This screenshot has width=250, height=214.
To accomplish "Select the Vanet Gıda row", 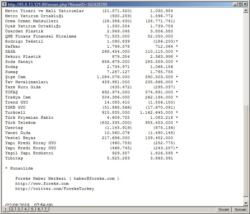I will 90,133.
